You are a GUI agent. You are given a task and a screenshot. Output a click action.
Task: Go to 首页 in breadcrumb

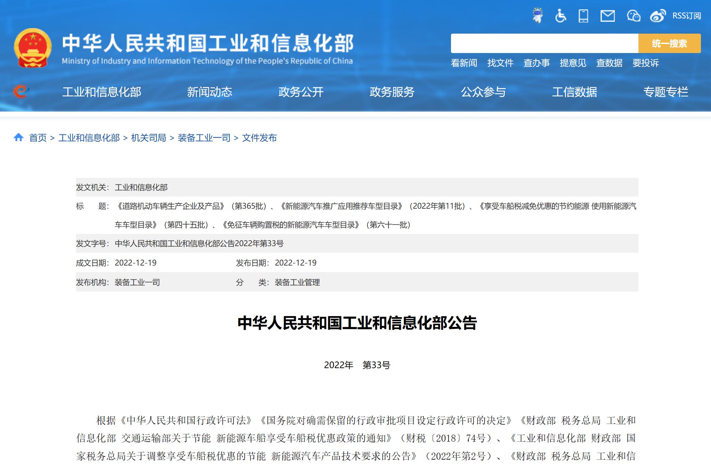[38, 138]
